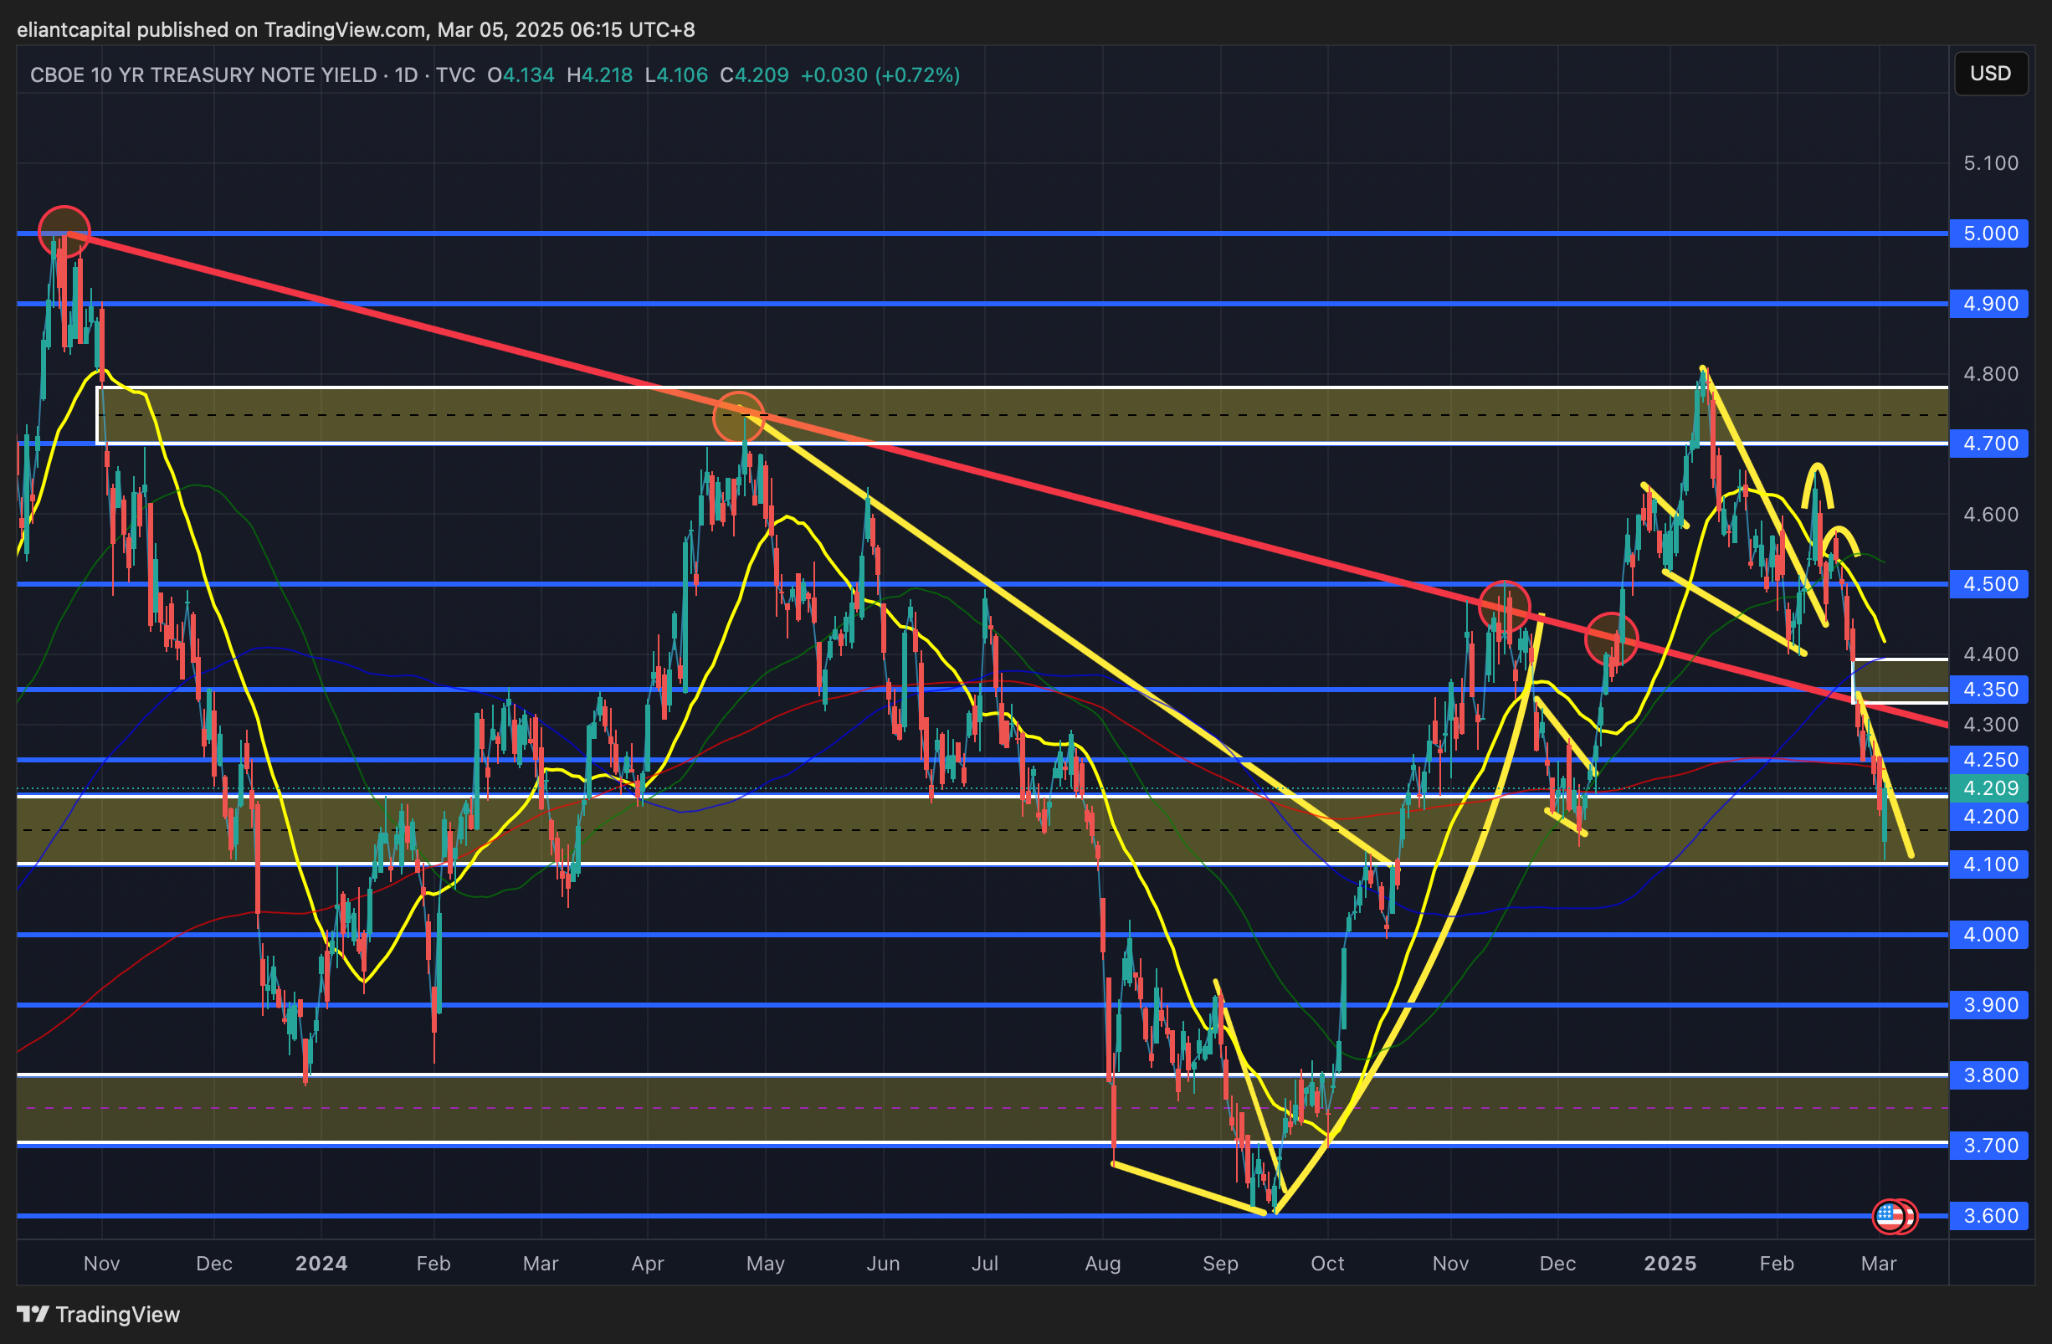Click the CBOE 10 YR TREASURY NOTE YIELD title
The height and width of the screenshot is (1344, 2052).
(x=203, y=75)
